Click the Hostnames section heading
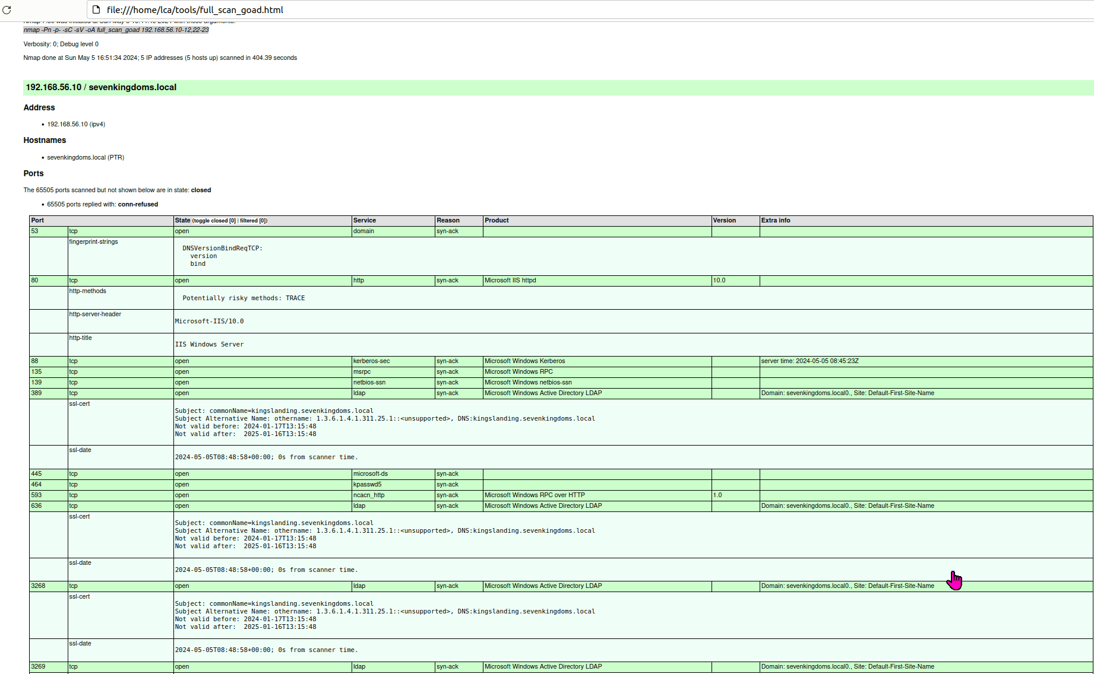 (45, 140)
